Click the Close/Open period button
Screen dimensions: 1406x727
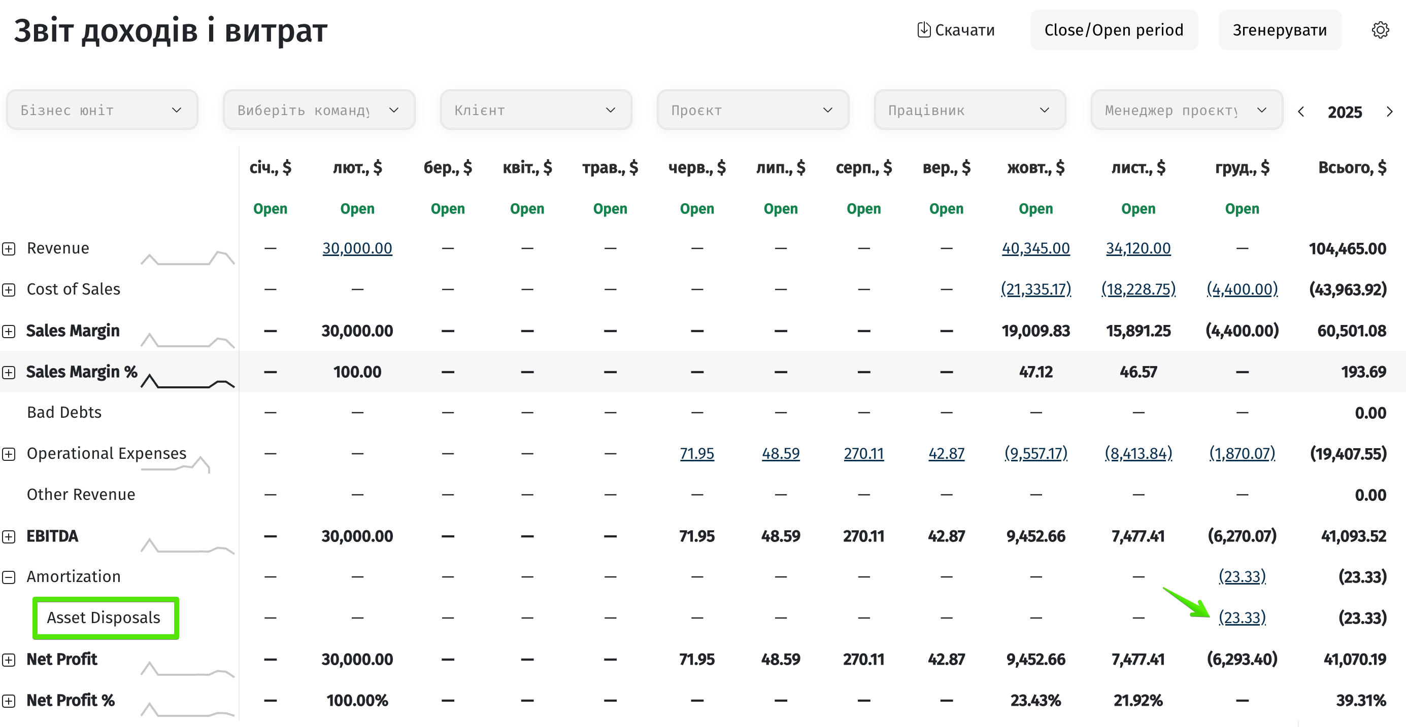click(1114, 30)
